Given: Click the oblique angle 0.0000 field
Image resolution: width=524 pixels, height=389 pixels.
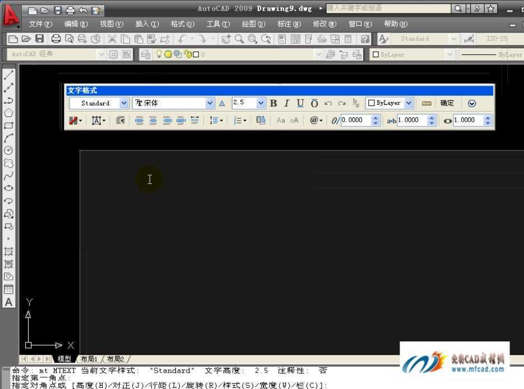Looking at the screenshot, I should pyautogui.click(x=355, y=120).
